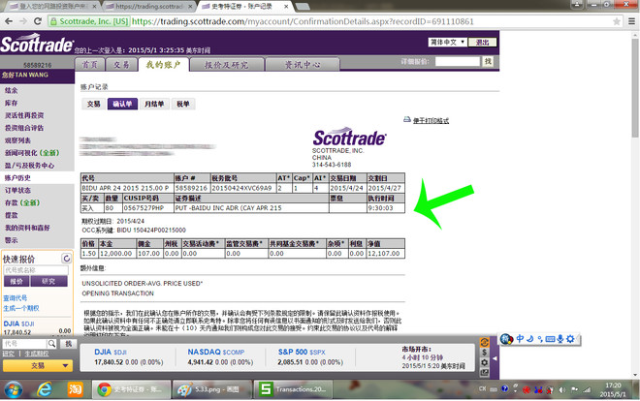This screenshot has width=640, height=401.
Task: Switch to the 5.33.png Paint taskbar window
Action: pos(210,389)
